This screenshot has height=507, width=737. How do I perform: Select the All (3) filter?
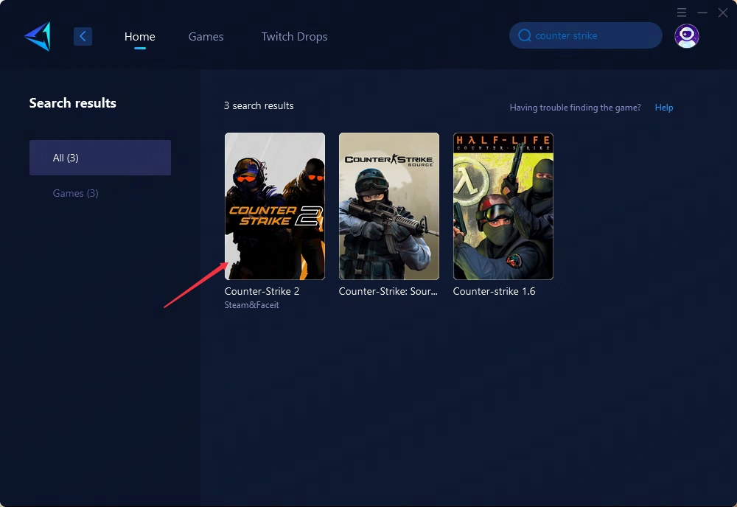point(100,158)
